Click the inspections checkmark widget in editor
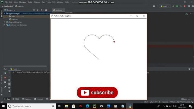 coord(186,14)
